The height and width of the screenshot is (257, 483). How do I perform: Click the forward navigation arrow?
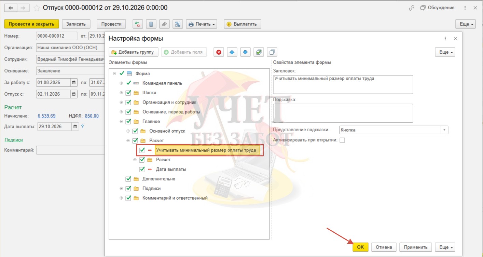point(23,8)
